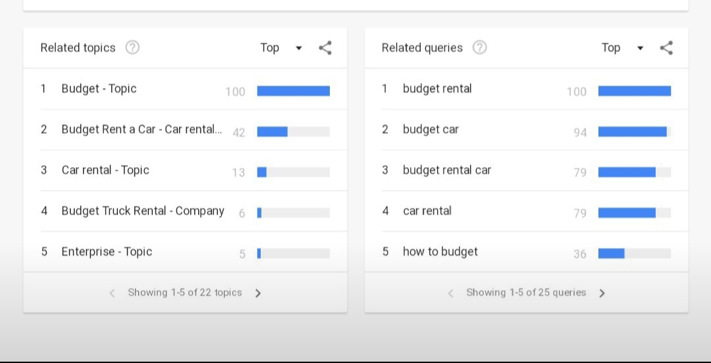Open Top dropdown in Related topics
The width and height of the screenshot is (711, 363).
click(x=280, y=47)
